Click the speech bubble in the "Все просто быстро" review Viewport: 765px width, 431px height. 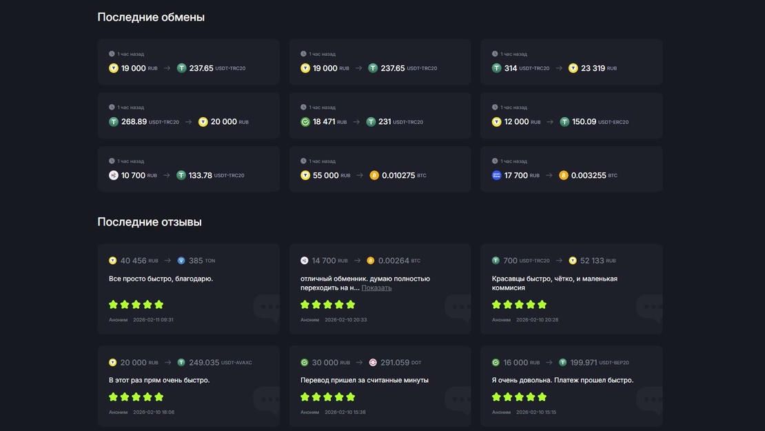(x=266, y=307)
